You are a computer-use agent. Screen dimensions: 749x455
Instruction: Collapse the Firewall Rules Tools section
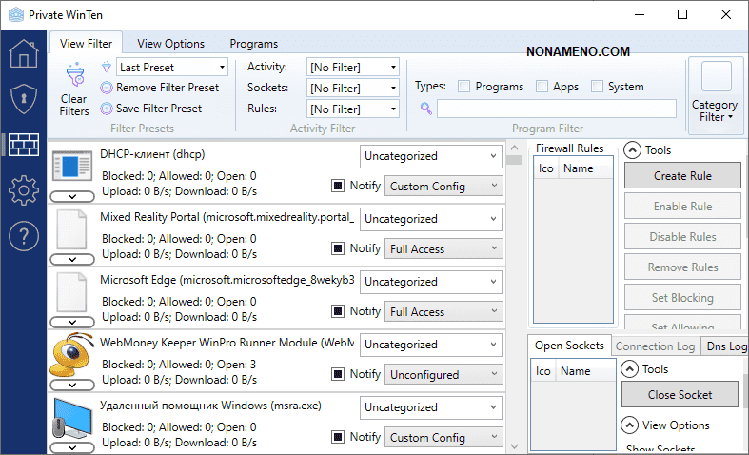(x=632, y=150)
